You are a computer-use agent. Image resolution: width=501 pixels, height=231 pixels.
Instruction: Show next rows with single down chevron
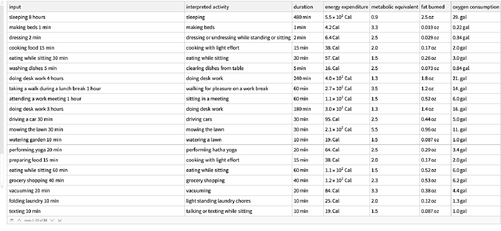[x=52, y=220]
